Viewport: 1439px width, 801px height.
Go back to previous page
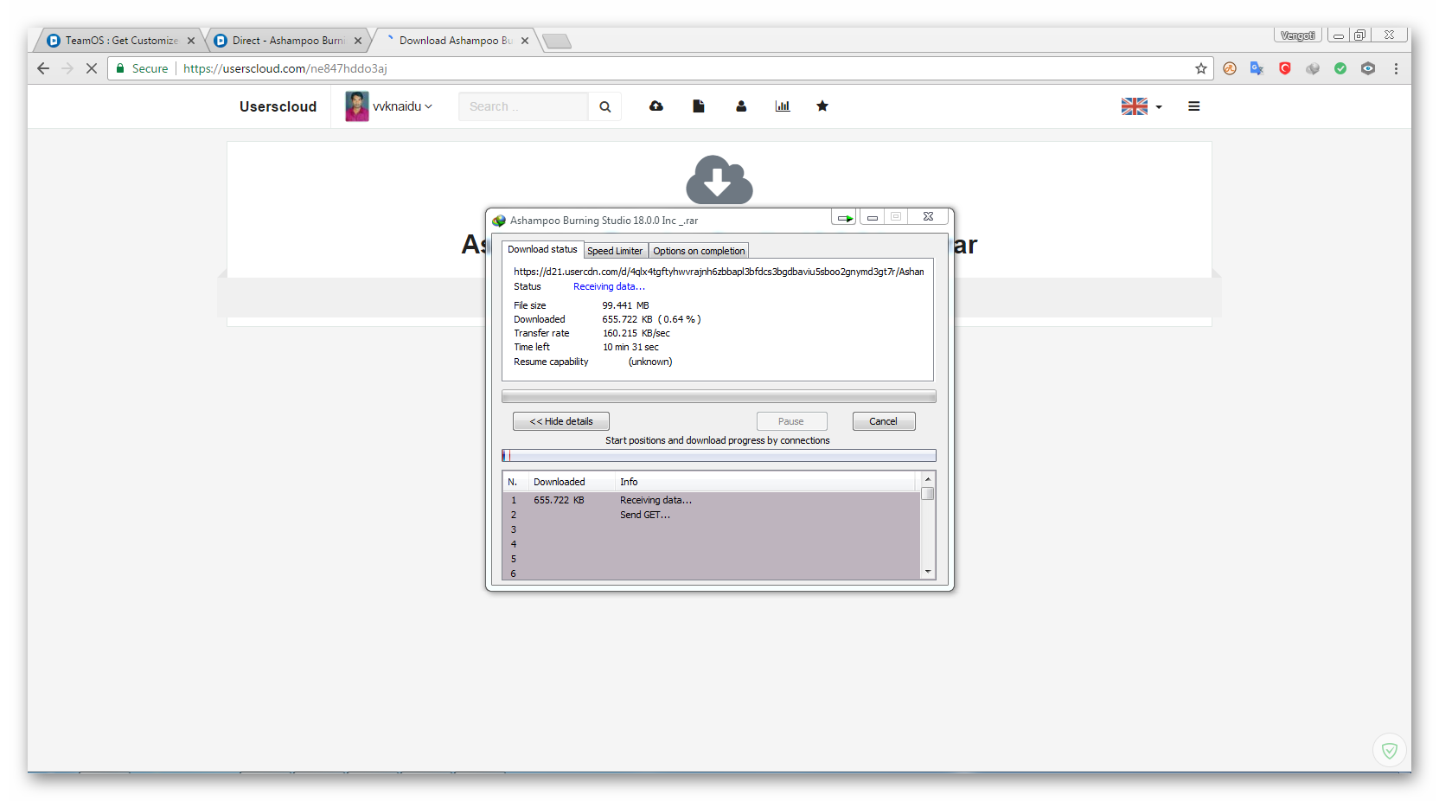click(43, 68)
